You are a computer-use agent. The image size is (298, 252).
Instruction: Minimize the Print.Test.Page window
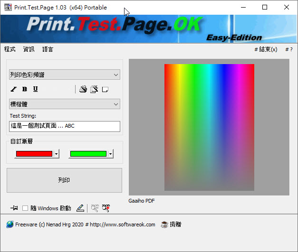pos(243,7)
